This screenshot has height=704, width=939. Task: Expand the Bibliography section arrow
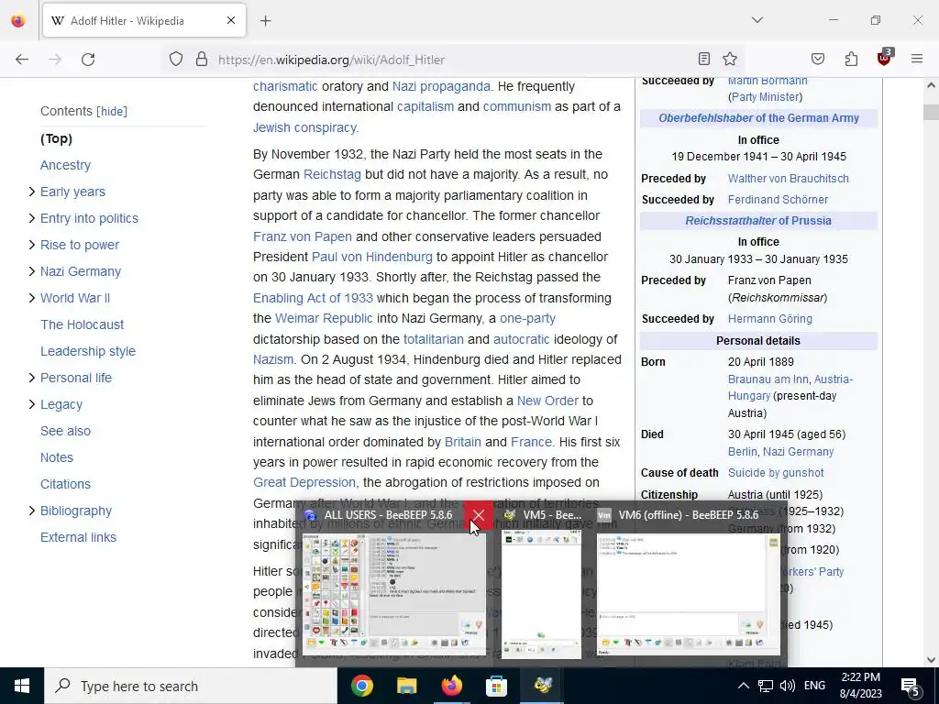(32, 511)
